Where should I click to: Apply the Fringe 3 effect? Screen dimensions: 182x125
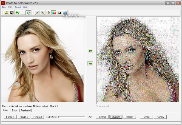[x=38, y=117]
